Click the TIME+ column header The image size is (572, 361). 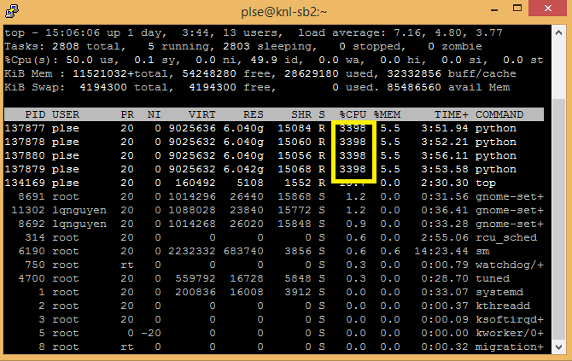tap(452, 114)
